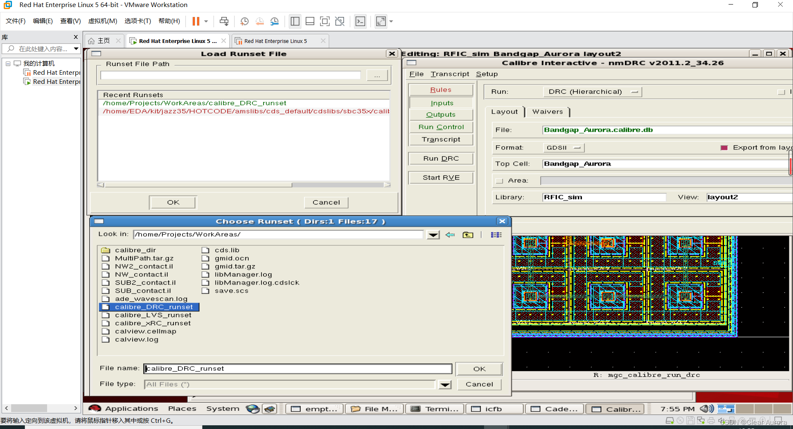
Task: Click OK in the Load Runset File dialog
Action: pos(173,202)
